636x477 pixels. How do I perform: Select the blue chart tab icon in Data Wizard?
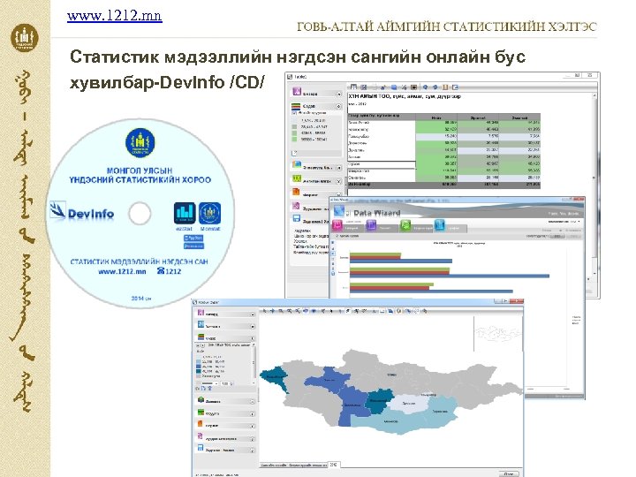pyautogui.click(x=439, y=225)
